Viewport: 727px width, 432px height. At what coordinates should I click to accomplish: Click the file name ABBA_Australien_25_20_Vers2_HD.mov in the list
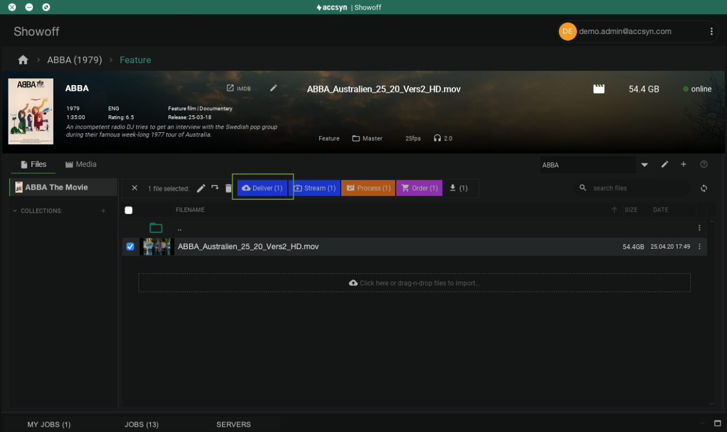pyautogui.click(x=248, y=246)
